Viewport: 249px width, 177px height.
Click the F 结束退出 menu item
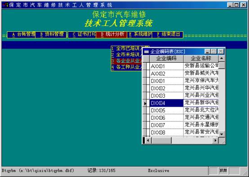click(168, 35)
